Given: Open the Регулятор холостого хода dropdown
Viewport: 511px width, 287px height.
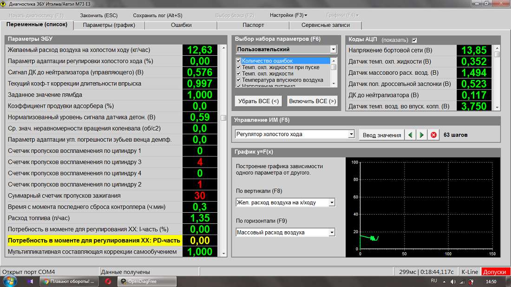Looking at the screenshot, I should tap(351, 134).
